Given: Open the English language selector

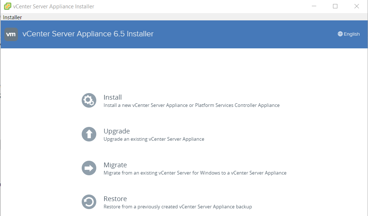Looking at the screenshot, I should (349, 34).
